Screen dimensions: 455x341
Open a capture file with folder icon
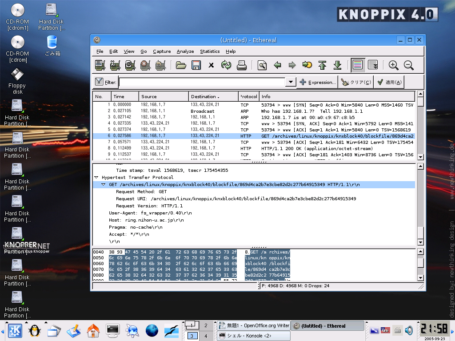181,65
